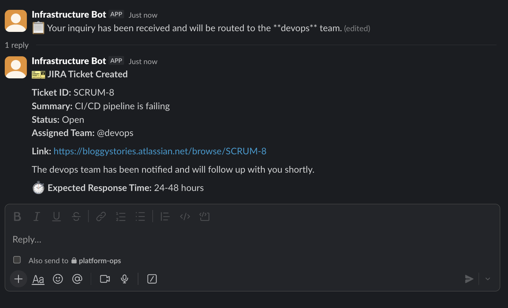Toggle inline code formatting
Image resolution: width=508 pixels, height=308 pixels.
[x=185, y=216]
